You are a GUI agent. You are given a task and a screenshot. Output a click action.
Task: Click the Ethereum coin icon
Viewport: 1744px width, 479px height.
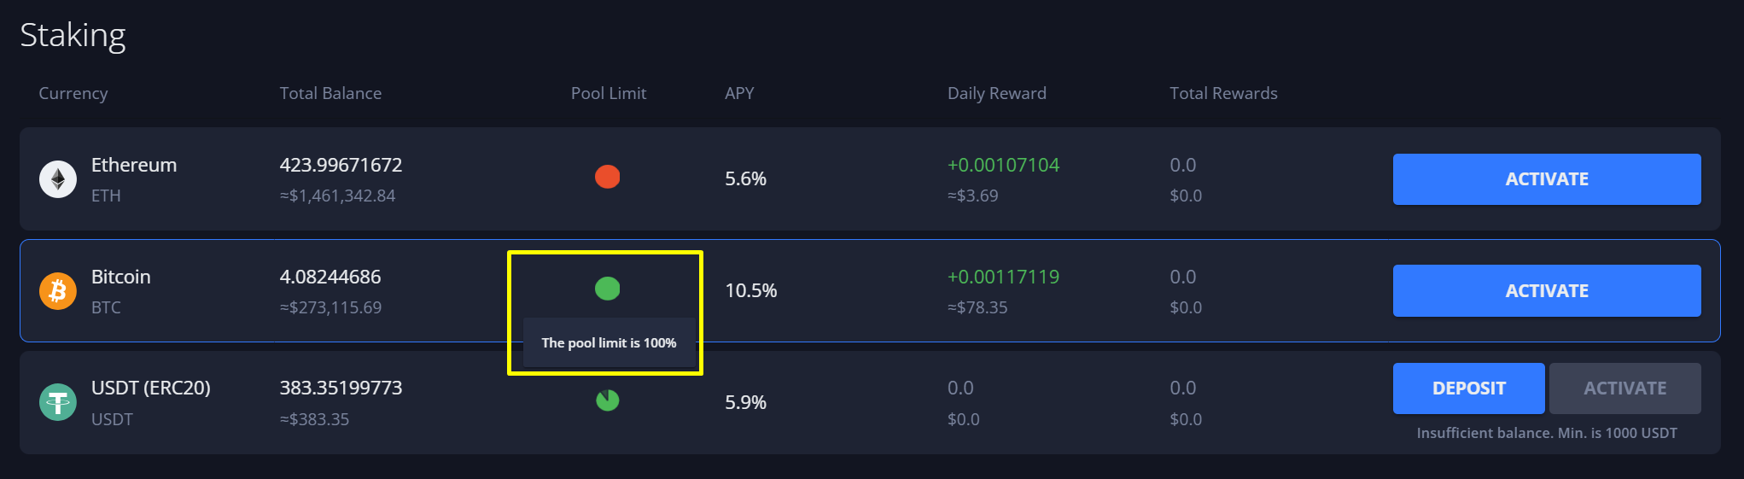click(58, 179)
